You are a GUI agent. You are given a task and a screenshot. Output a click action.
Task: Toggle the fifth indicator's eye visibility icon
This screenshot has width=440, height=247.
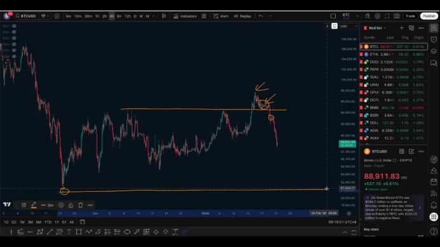point(14,50)
